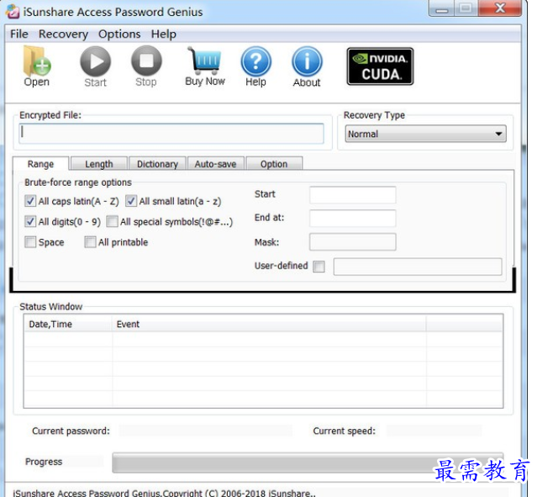Viewport: 537px width, 497px height.
Task: Open the About info icon
Action: point(307,66)
